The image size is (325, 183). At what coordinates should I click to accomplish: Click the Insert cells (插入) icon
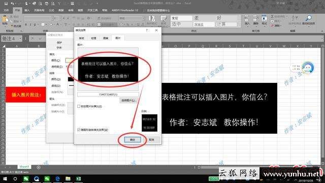tap(247, 18)
